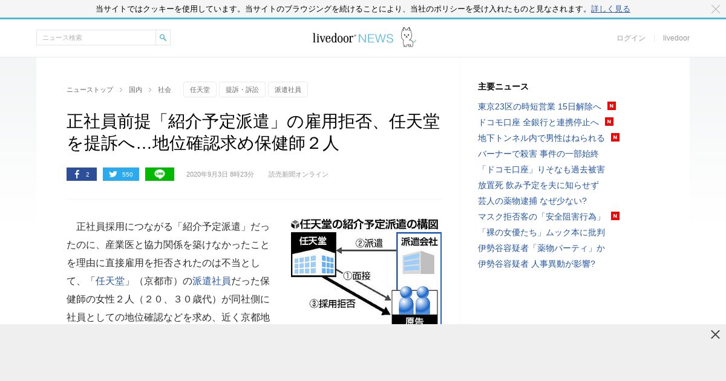Open バーナーで殺害 事件の一部始終
Image resolution: width=726 pixels, height=381 pixels.
(x=538, y=154)
